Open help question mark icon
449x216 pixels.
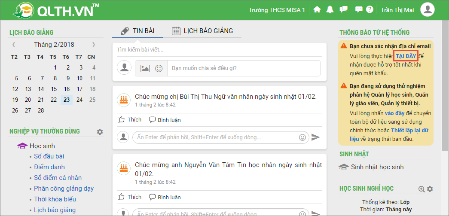pyautogui.click(x=370, y=9)
